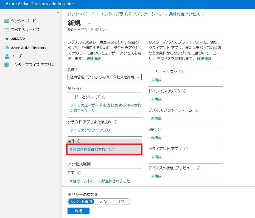
Task: Go to エンタープライズ アプリケーション breadcrumb
Action: click(x=131, y=14)
